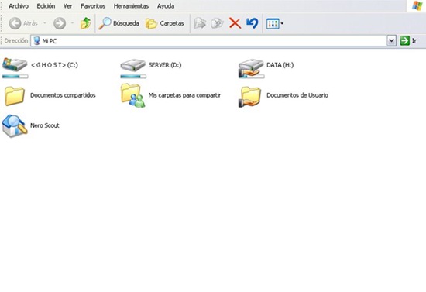Go back with the Atrás arrow

pos(15,23)
